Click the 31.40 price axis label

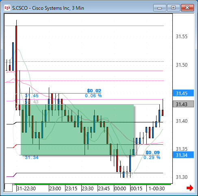point(181,121)
